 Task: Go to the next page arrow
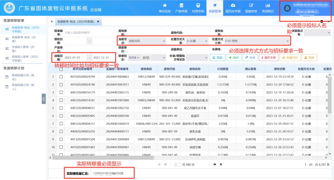(x=215, y=164)
